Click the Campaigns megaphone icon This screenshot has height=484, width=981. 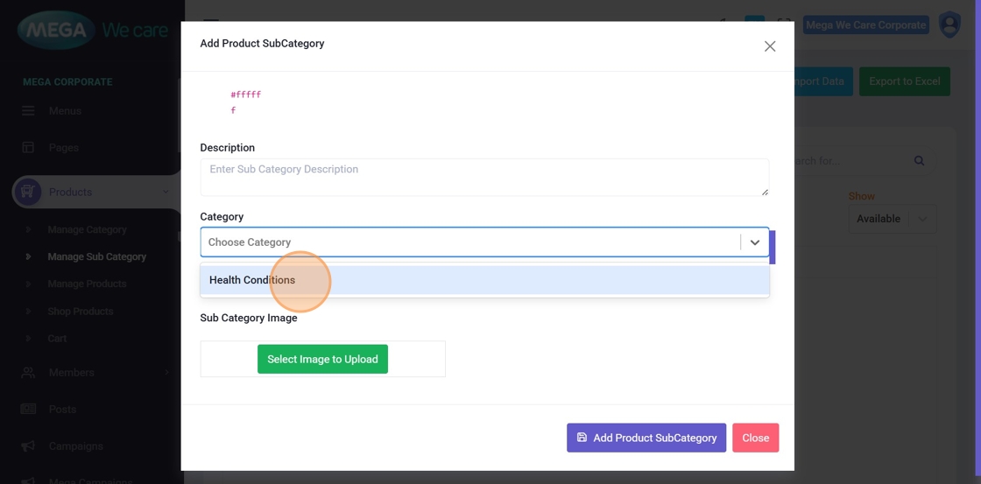[x=28, y=445]
